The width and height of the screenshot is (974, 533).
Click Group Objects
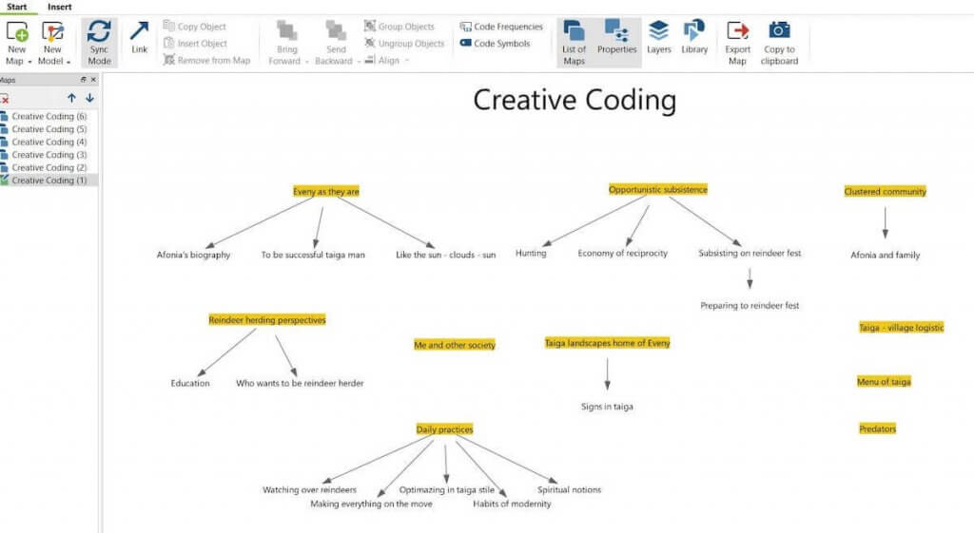pyautogui.click(x=399, y=26)
